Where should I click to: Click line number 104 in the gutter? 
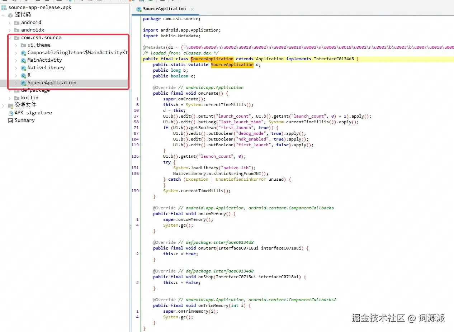point(135,139)
